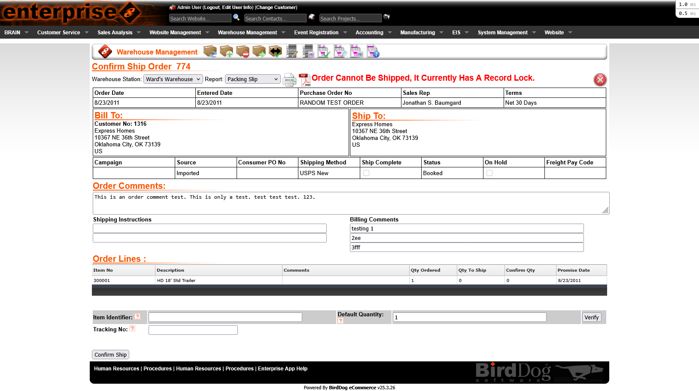Click the cart help question mark icon

373,51
